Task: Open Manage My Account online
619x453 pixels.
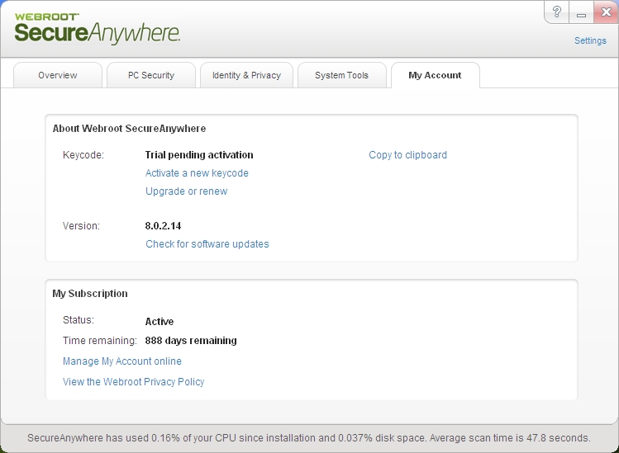Action: click(122, 361)
